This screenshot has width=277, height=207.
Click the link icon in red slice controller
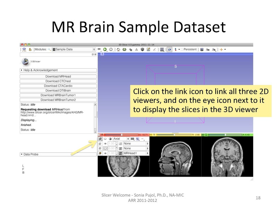(x=100, y=139)
